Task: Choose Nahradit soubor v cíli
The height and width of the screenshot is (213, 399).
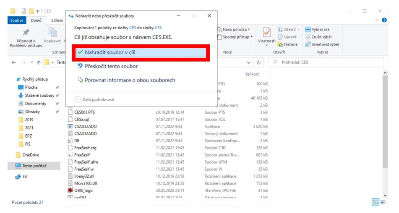Action: click(x=141, y=52)
